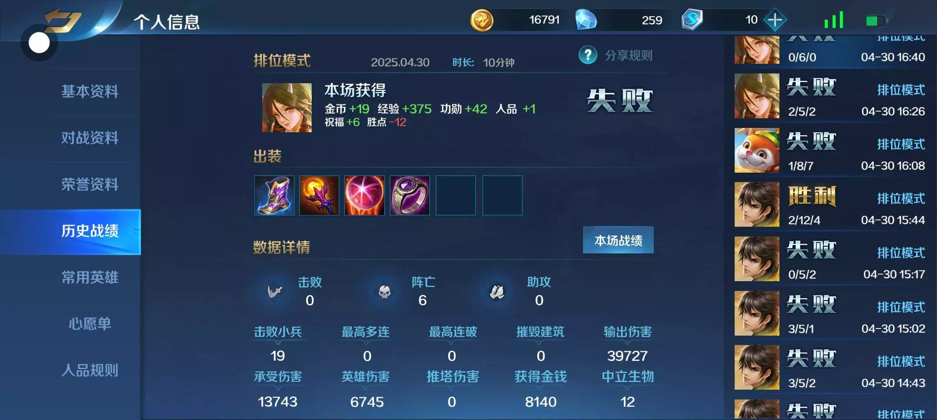Select the red orb equipment icon
937x420 pixels.
click(364, 195)
